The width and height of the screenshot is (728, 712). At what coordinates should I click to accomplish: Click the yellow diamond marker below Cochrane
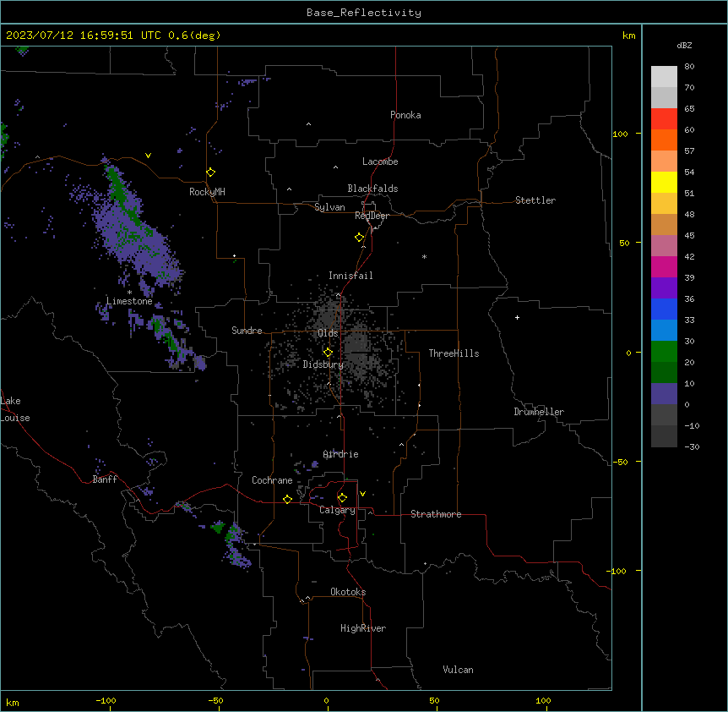[287, 499]
